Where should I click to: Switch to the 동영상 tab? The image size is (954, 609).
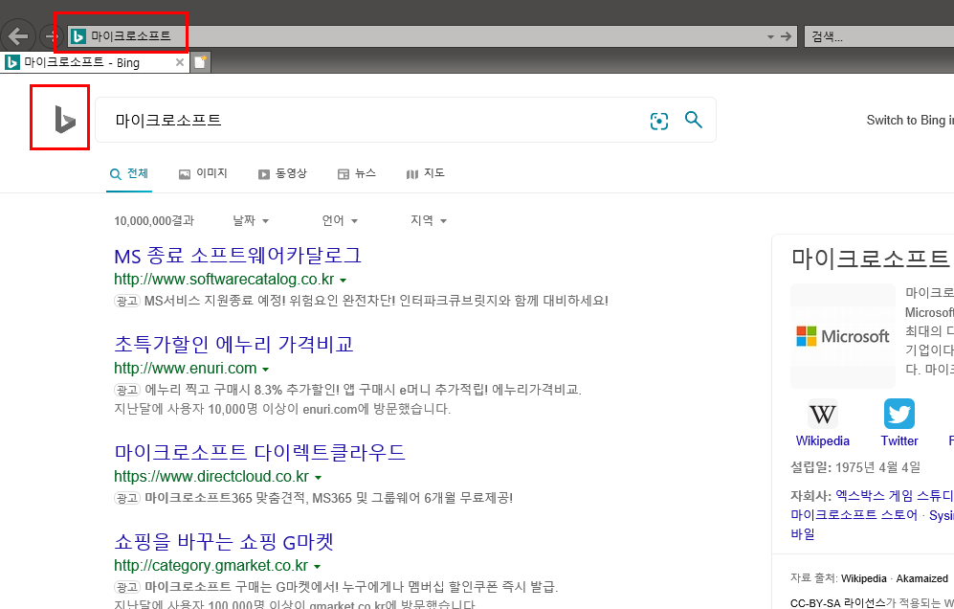(282, 173)
